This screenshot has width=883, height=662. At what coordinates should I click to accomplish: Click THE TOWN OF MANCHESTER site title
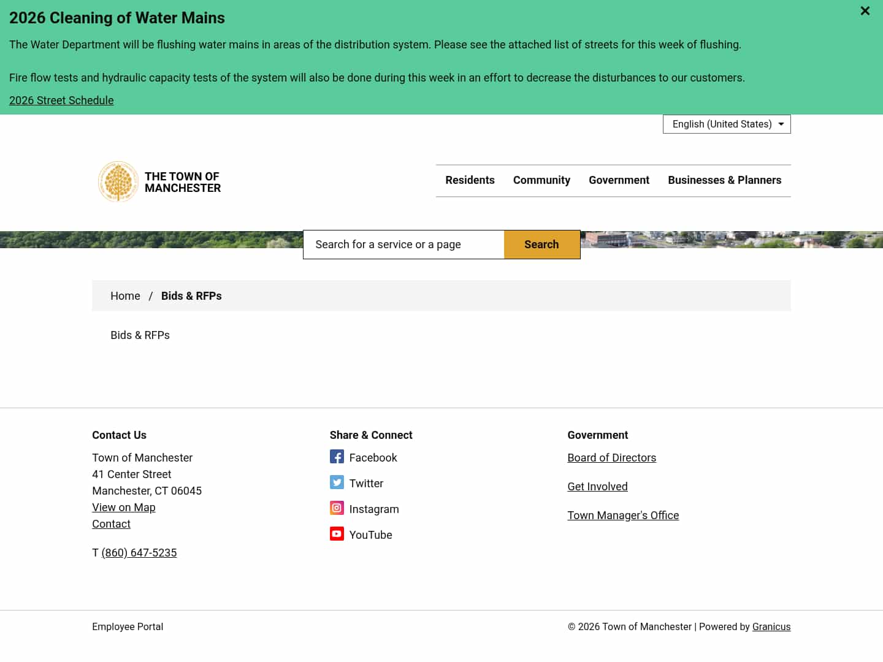tap(183, 182)
